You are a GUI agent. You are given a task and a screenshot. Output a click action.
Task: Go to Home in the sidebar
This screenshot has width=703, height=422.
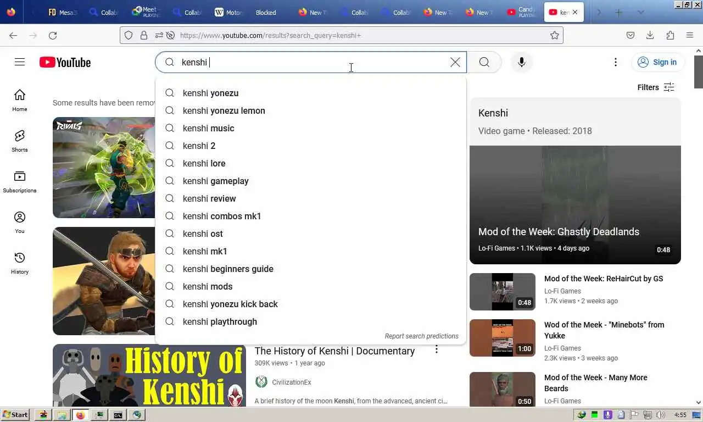click(x=20, y=100)
